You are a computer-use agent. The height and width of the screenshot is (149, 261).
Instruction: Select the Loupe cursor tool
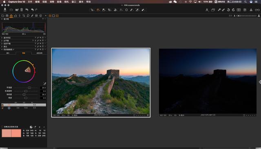point(104,10)
